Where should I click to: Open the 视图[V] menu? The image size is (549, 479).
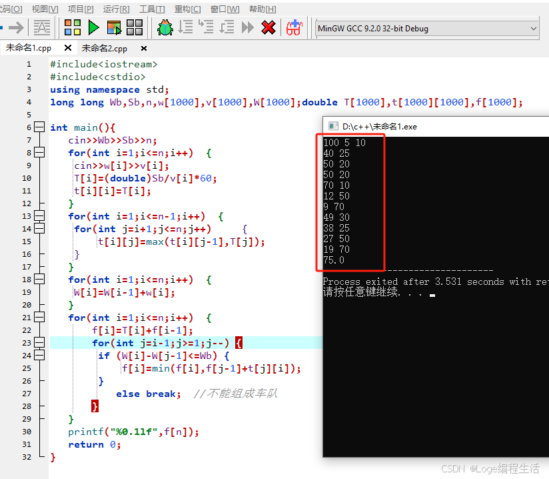coord(45,9)
